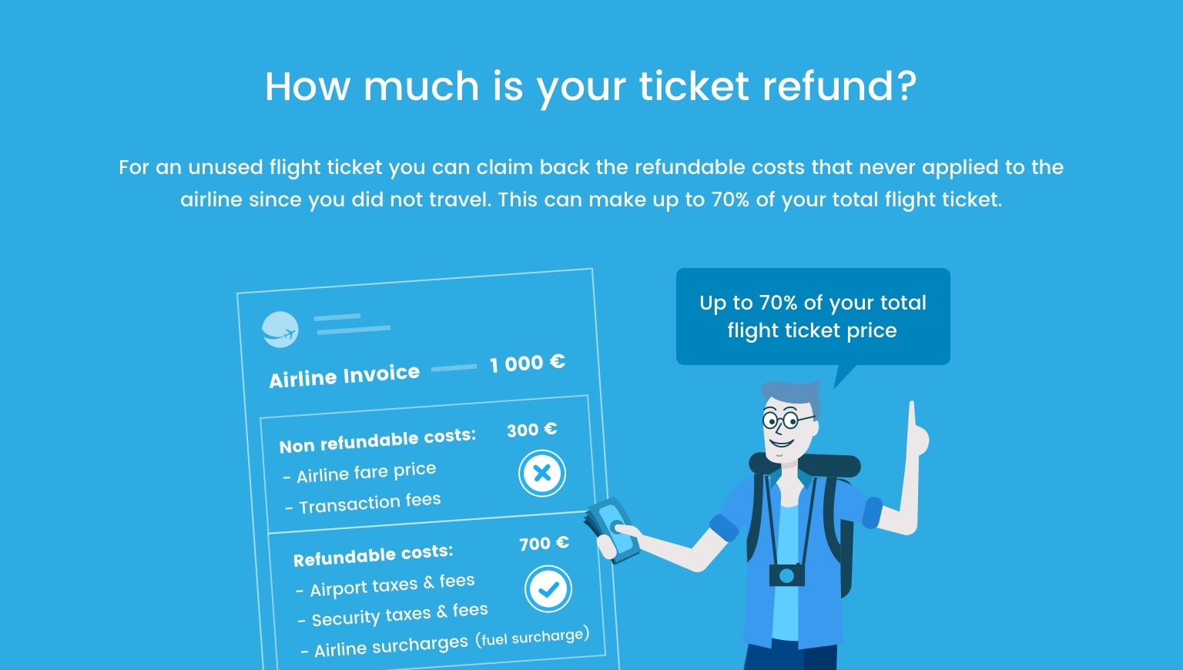
Task: Click the 'Airport taxes & fees' line item
Action: (385, 585)
